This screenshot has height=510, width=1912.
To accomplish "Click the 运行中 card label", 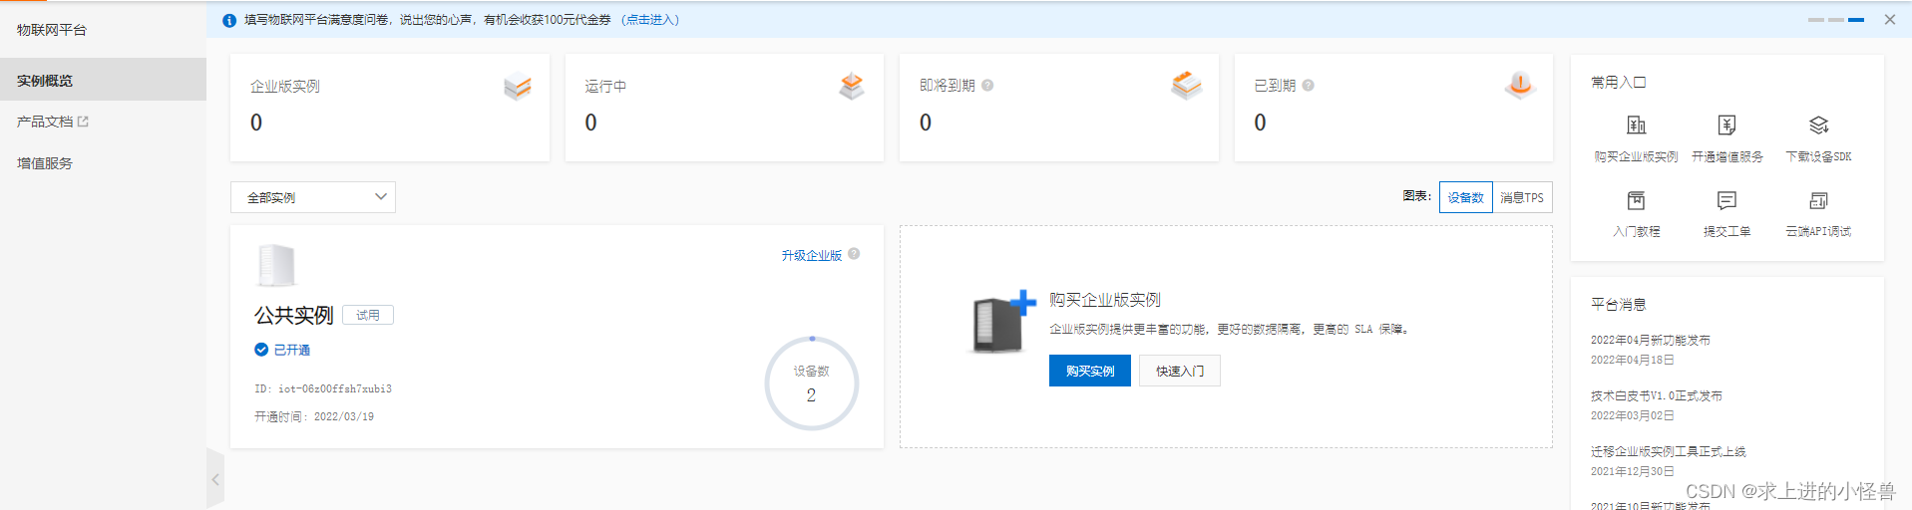I will pos(605,87).
